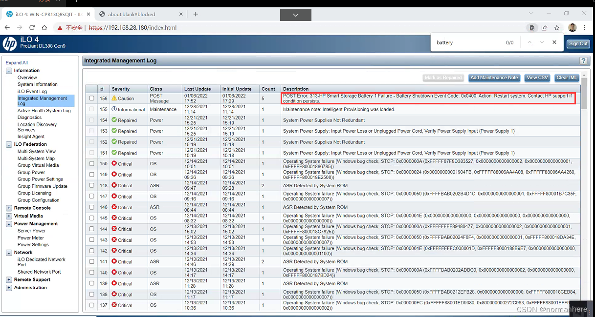Open iLO Event Log page

pyautogui.click(x=32, y=92)
